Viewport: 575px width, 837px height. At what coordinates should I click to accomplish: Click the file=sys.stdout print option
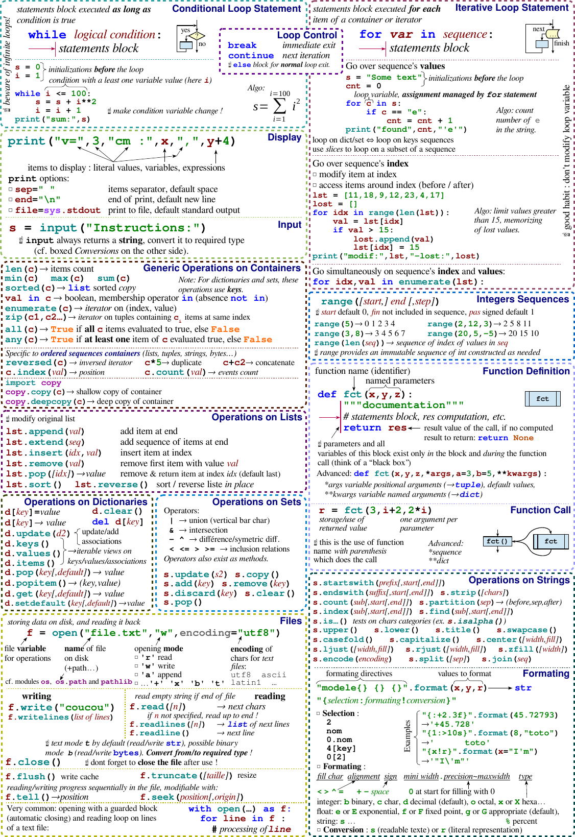pyautogui.click(x=58, y=210)
